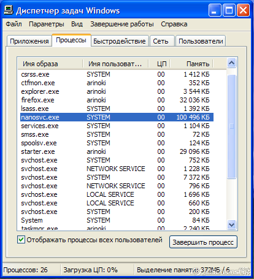Click the vertical scrollbar thumb
Viewport: 254px width, 279px height.
pos(231,127)
